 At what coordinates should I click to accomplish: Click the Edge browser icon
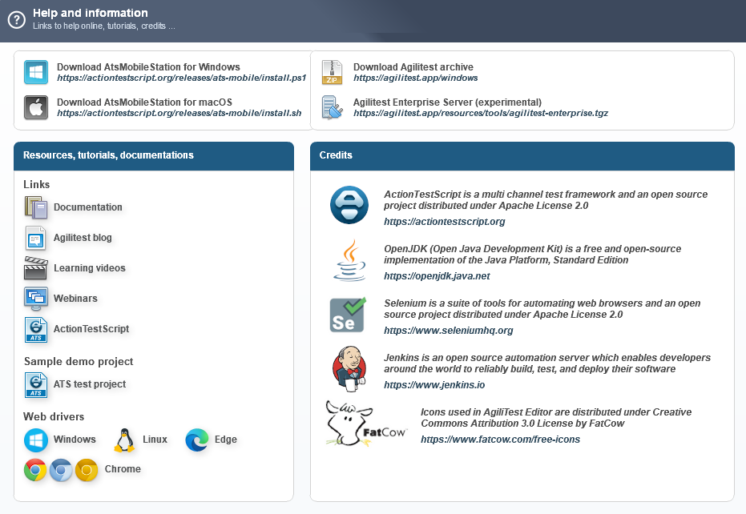[197, 440]
